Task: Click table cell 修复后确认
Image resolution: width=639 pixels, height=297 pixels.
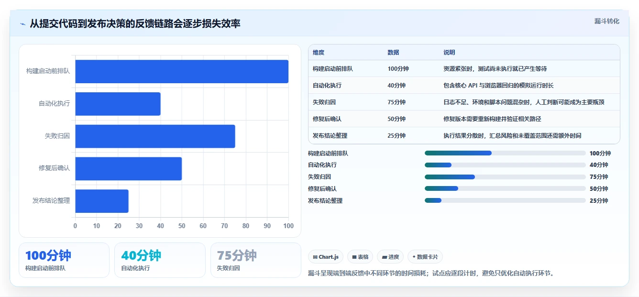Action: coord(327,119)
